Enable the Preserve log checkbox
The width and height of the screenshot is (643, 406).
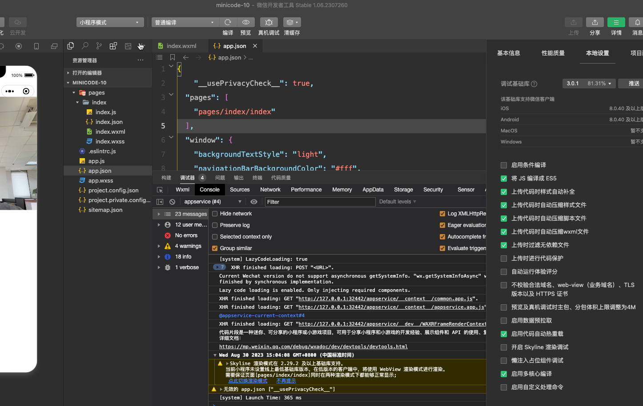click(x=215, y=225)
